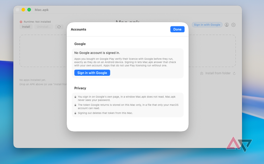
Task: Click the green zoom window button
Action: (29, 10)
